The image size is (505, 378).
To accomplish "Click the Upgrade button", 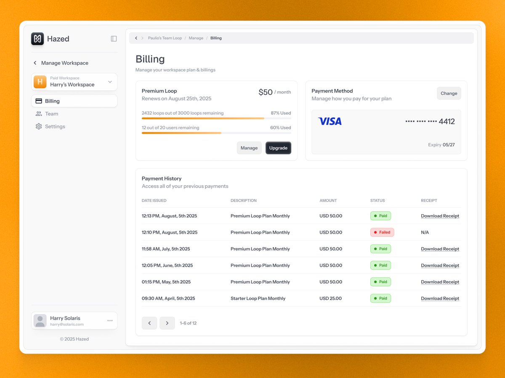I will click(278, 148).
